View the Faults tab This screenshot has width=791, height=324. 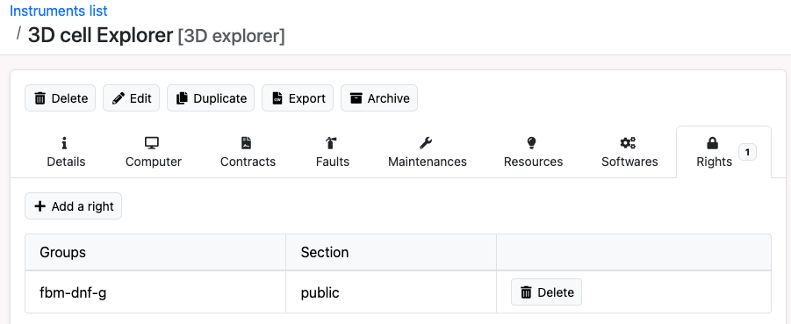point(333,153)
